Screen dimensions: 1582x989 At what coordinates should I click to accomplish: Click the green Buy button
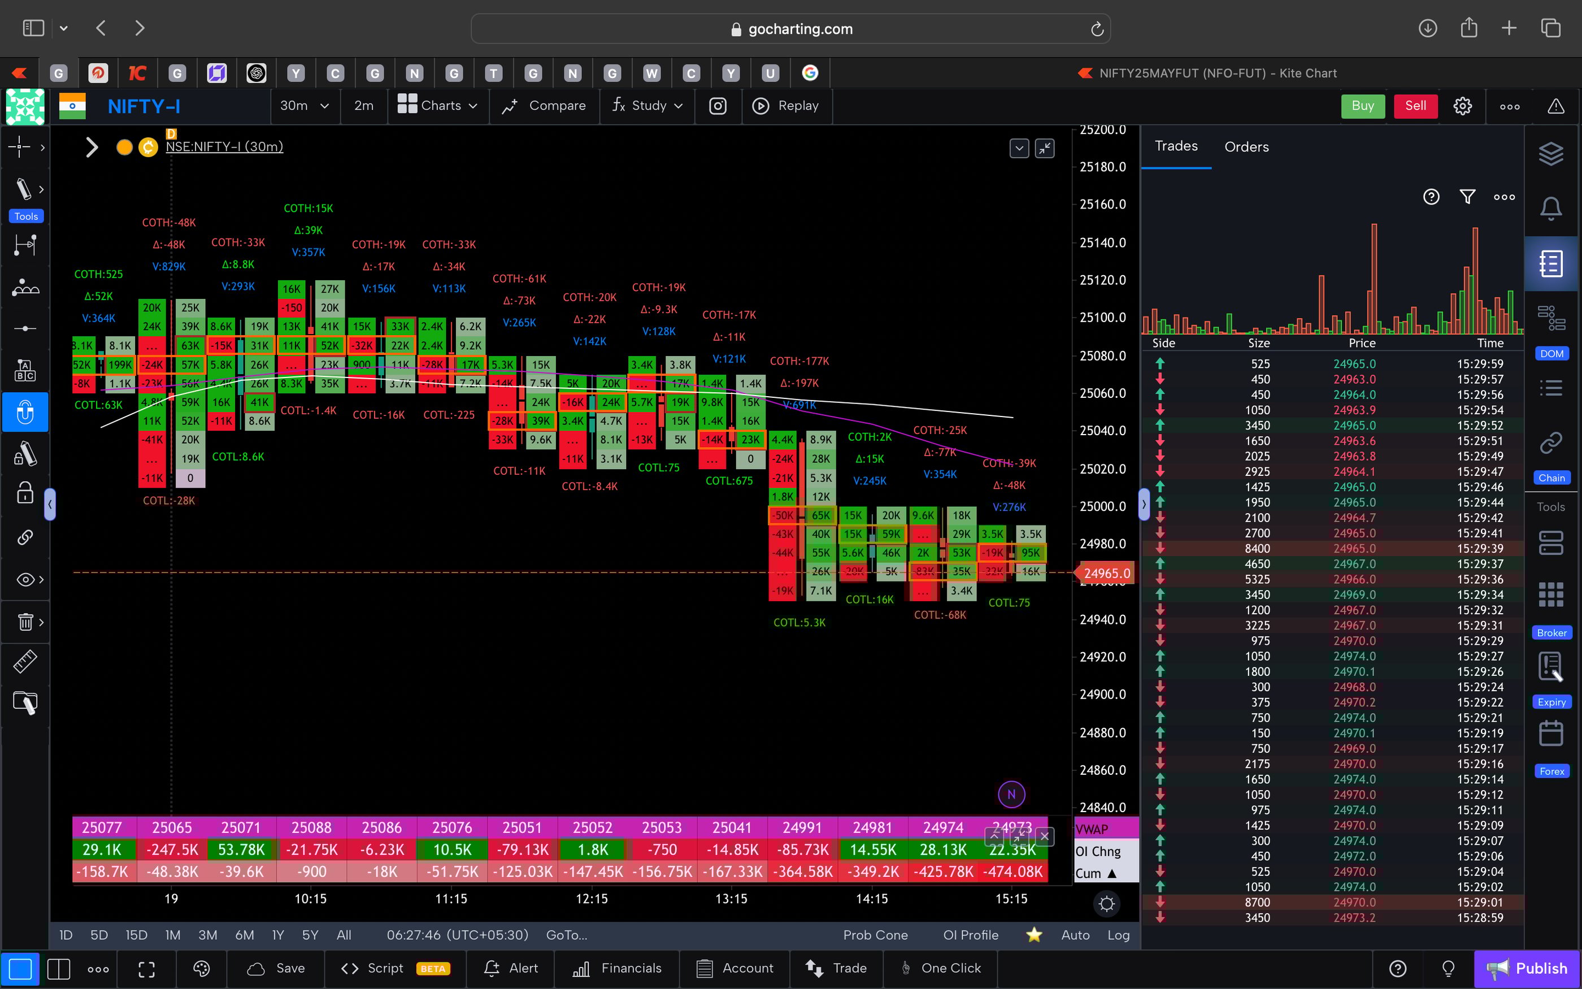click(1362, 105)
